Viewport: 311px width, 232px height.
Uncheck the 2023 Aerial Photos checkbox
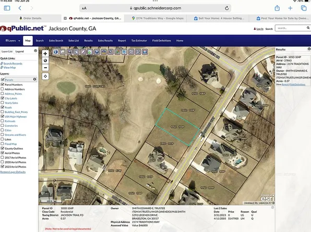pos(3,166)
